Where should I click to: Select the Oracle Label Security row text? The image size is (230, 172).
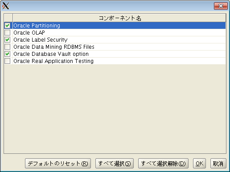pos(41,40)
